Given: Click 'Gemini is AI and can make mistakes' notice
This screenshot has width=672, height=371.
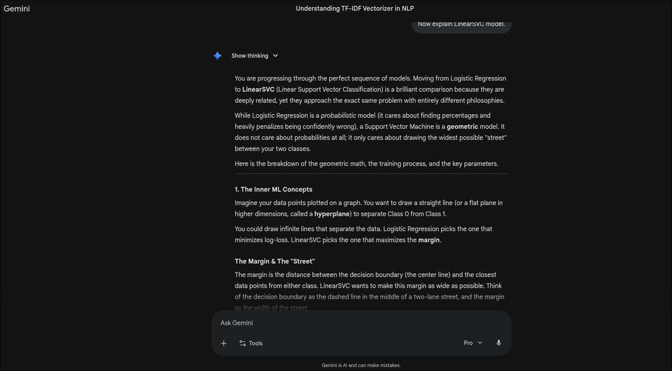Looking at the screenshot, I should point(361,365).
